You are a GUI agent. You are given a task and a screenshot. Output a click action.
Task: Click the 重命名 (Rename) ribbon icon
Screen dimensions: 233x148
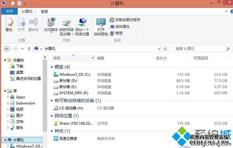[x=34, y=24]
